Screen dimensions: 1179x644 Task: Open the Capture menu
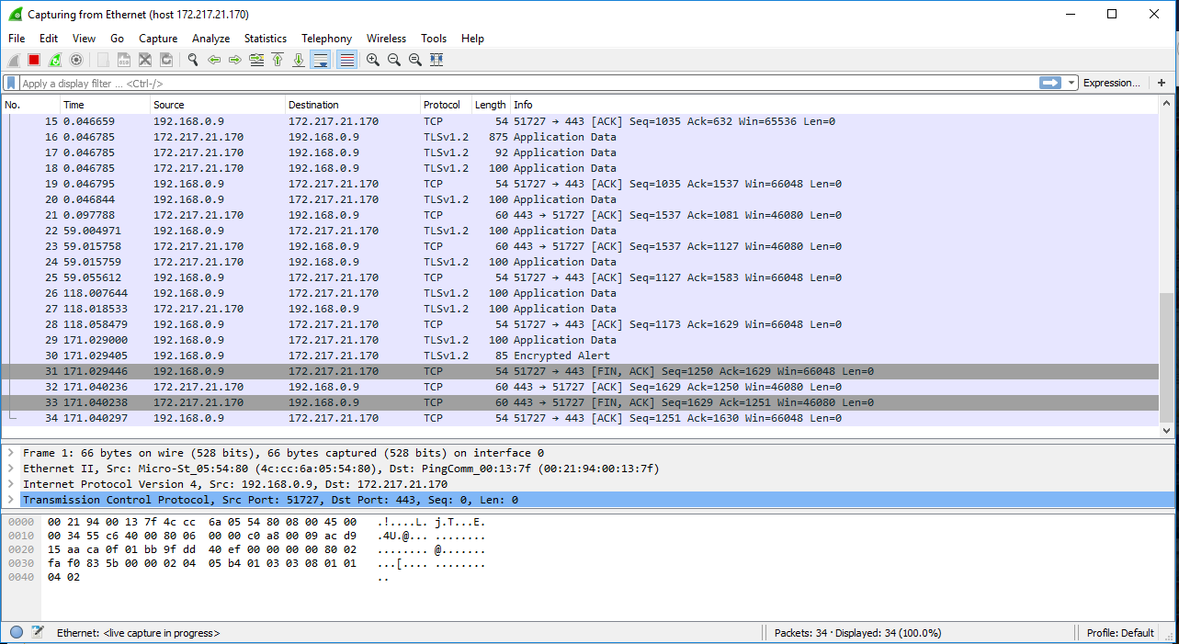(x=158, y=39)
